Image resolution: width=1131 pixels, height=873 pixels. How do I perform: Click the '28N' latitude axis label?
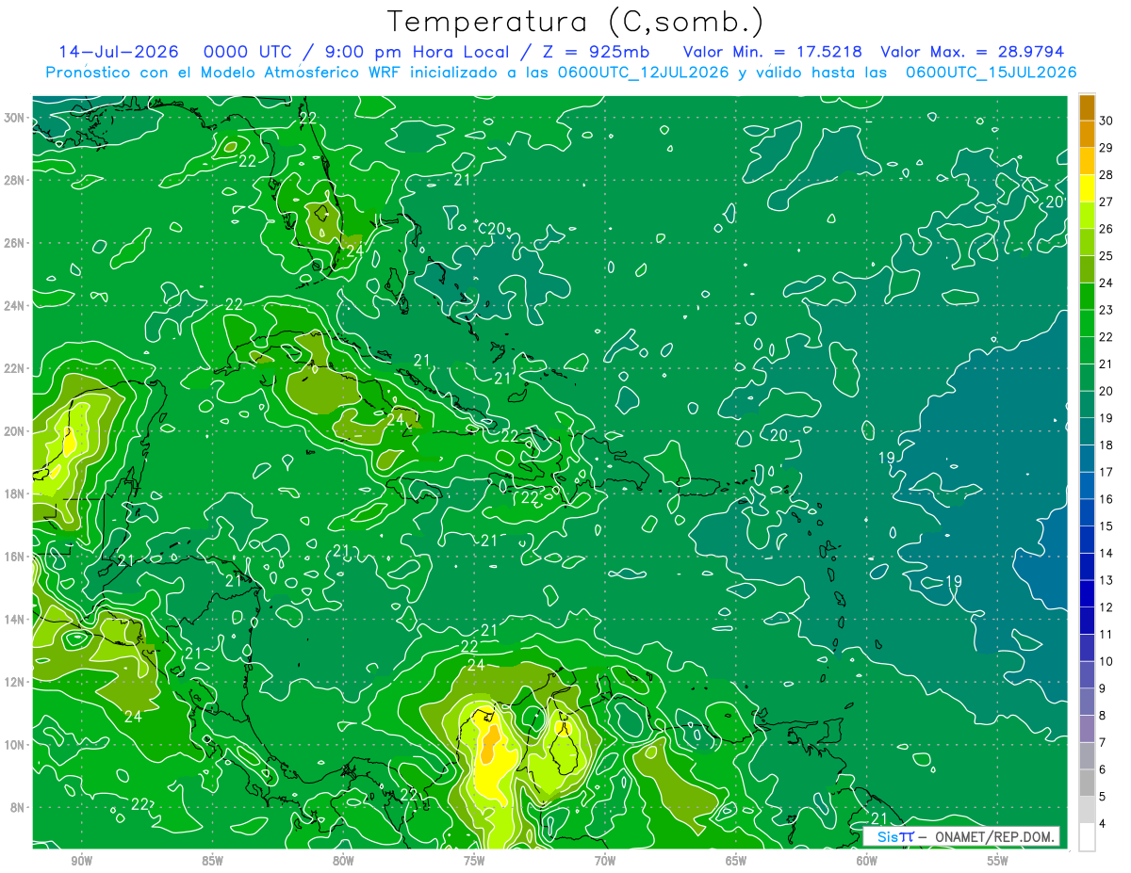[14, 180]
